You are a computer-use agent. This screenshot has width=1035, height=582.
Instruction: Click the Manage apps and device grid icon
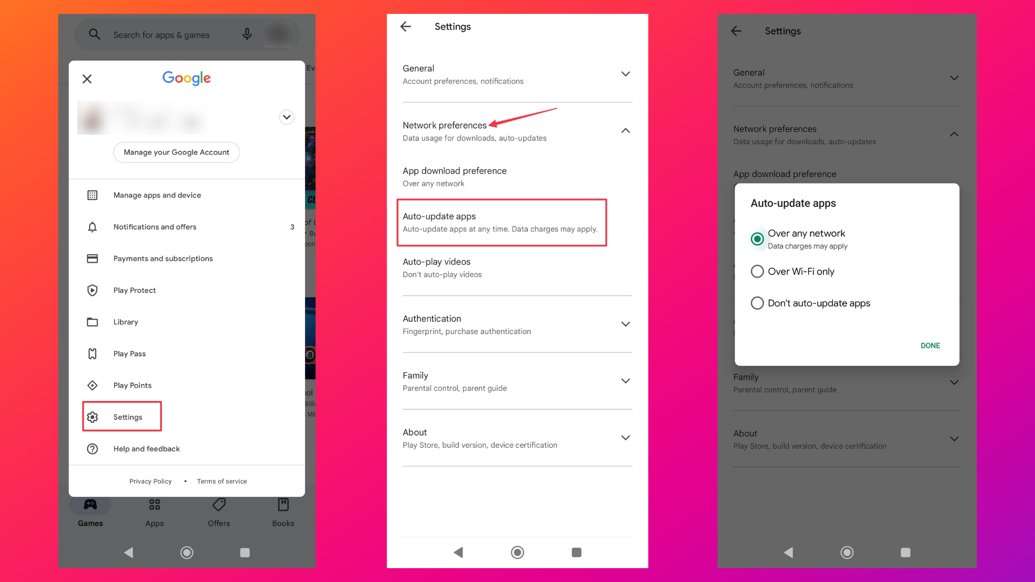(92, 194)
